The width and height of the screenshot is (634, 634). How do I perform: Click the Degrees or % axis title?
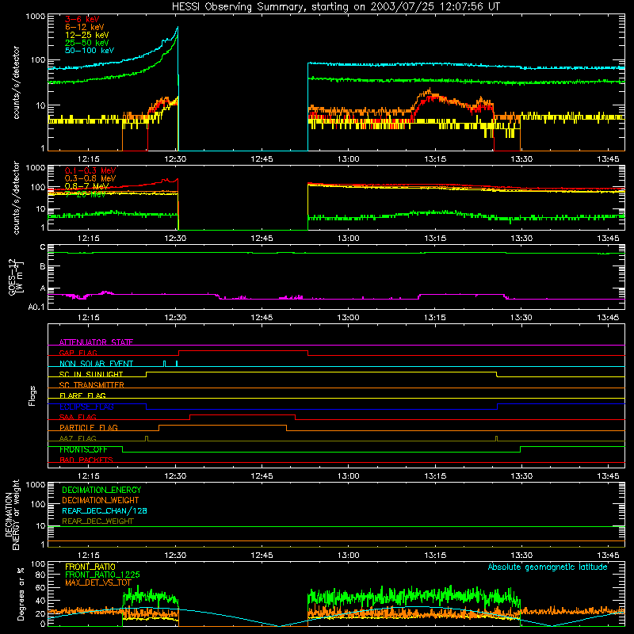coord(21,594)
